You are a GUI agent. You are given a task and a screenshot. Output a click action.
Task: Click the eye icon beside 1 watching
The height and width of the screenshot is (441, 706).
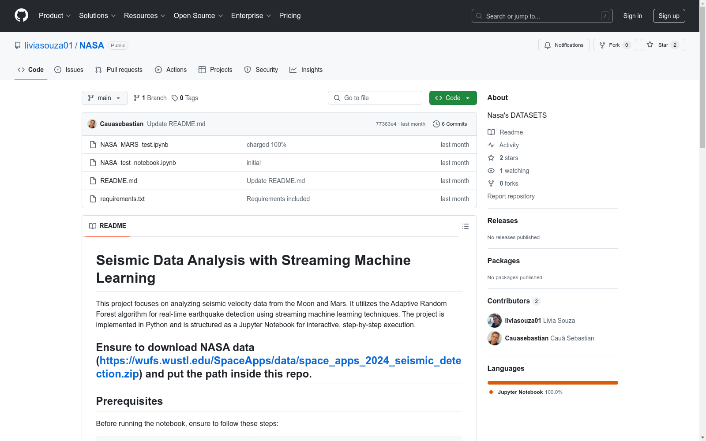(491, 171)
